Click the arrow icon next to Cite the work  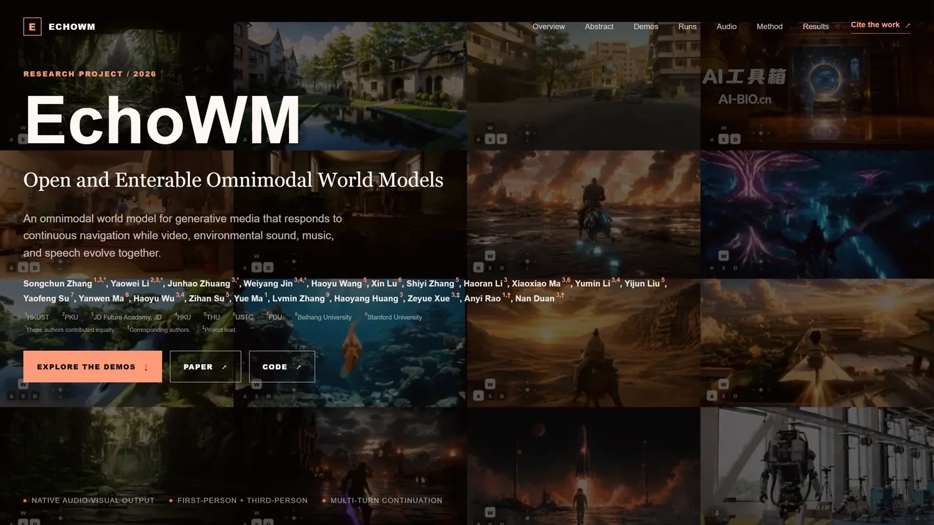click(908, 26)
